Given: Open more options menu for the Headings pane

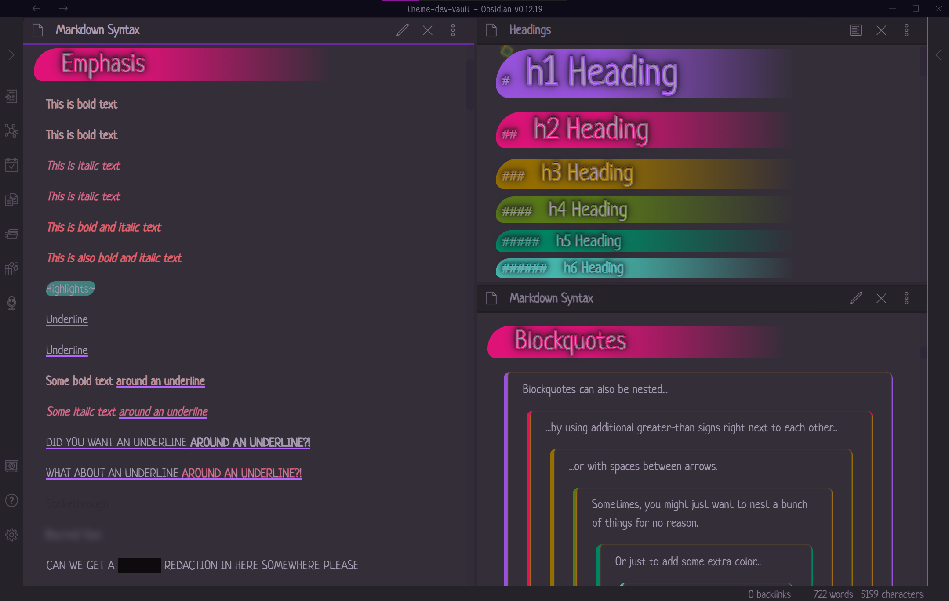Looking at the screenshot, I should tap(907, 30).
